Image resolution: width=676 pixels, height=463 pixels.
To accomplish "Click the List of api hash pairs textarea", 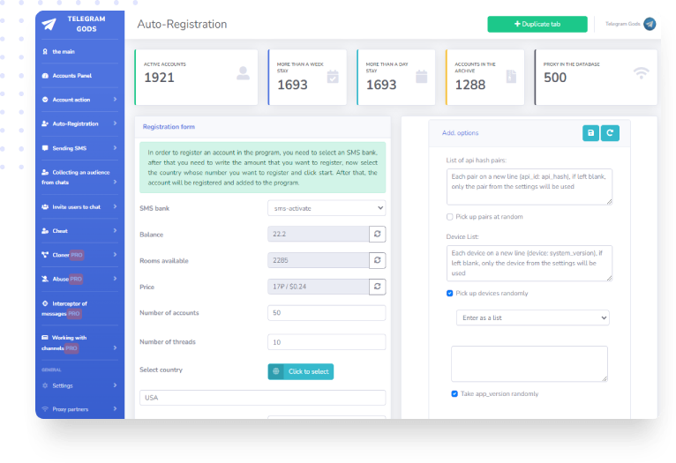I will pyautogui.click(x=530, y=186).
